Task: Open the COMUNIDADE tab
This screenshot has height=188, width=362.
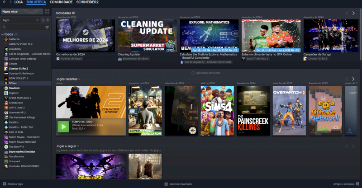Action: (61, 2)
